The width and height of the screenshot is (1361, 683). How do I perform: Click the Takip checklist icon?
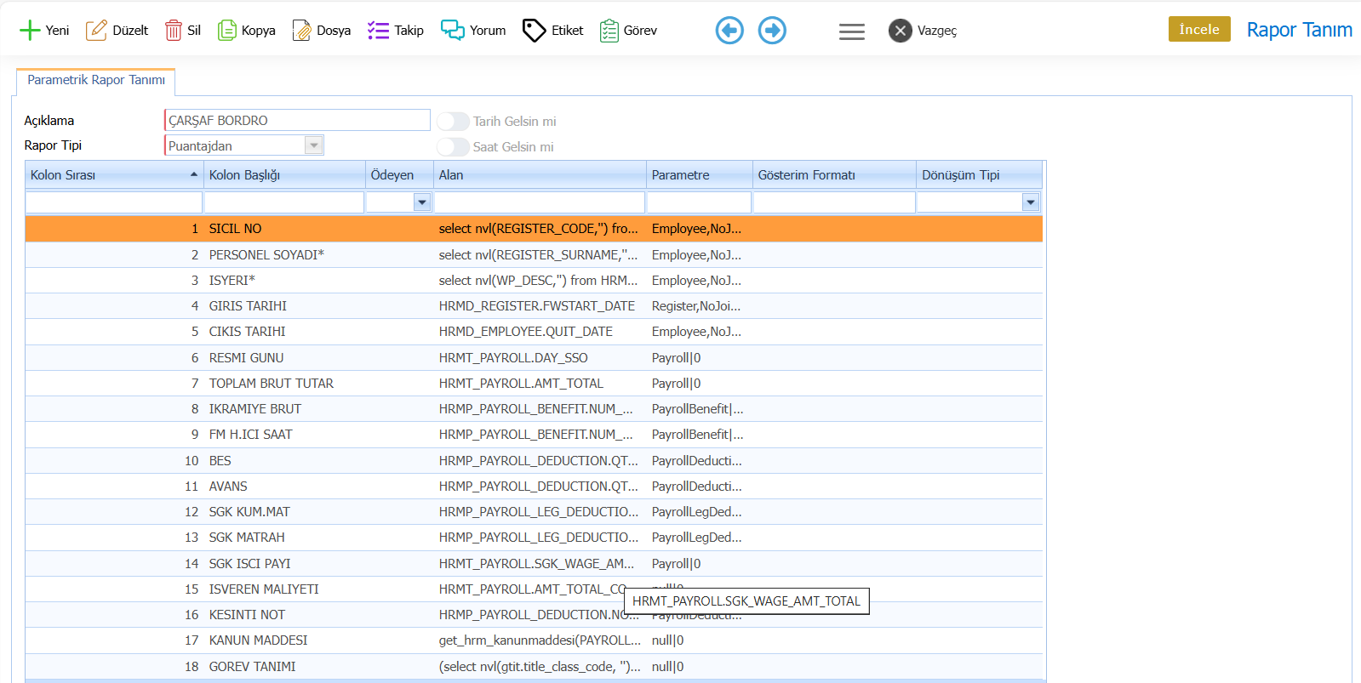coord(378,31)
